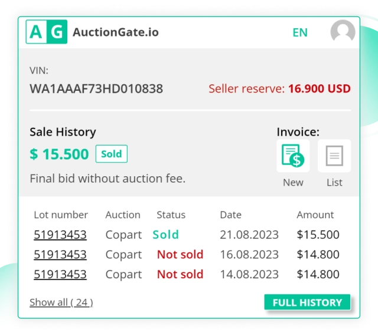The height and width of the screenshot is (336, 378).
Task: Click the $ 15.500 final bid price
Action: click(59, 154)
